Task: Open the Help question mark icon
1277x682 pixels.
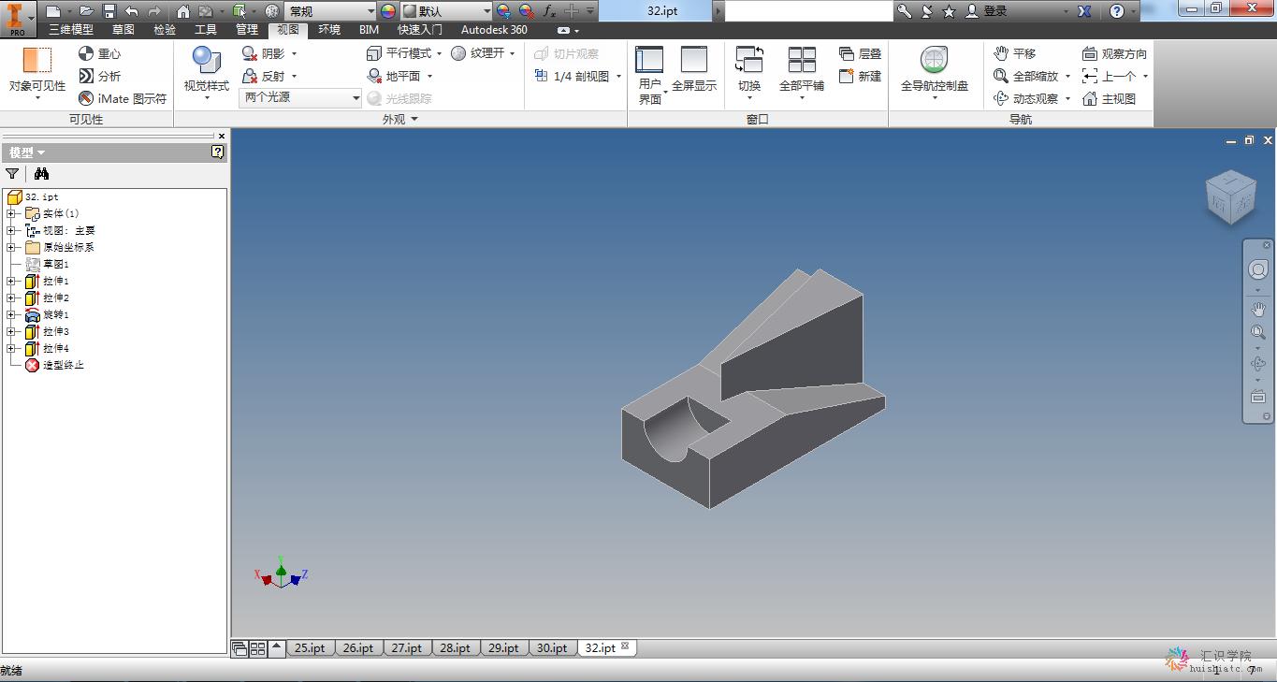Action: point(1117,11)
